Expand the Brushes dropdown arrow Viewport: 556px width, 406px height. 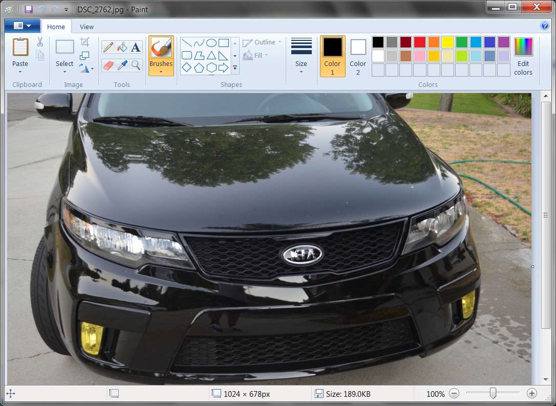coord(161,72)
